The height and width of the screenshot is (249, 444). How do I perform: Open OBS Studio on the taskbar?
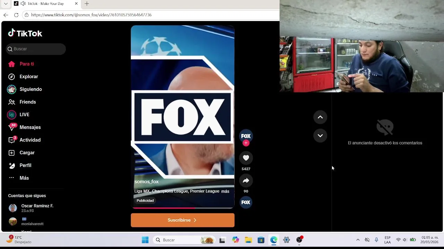(299, 240)
